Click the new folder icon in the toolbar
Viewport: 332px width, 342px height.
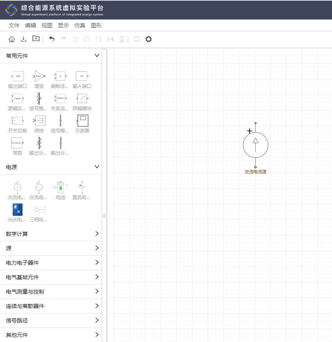pos(36,39)
